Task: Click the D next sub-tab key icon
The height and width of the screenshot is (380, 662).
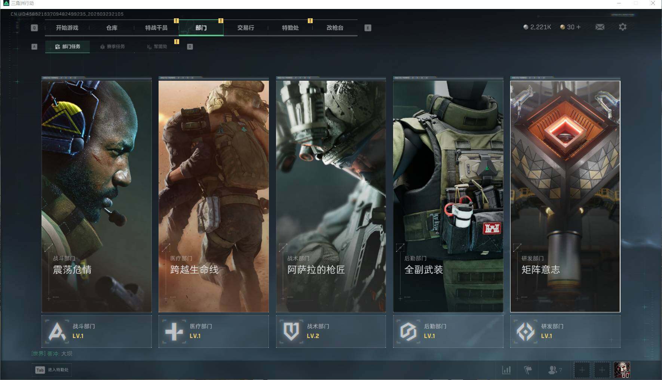Action: (x=190, y=47)
